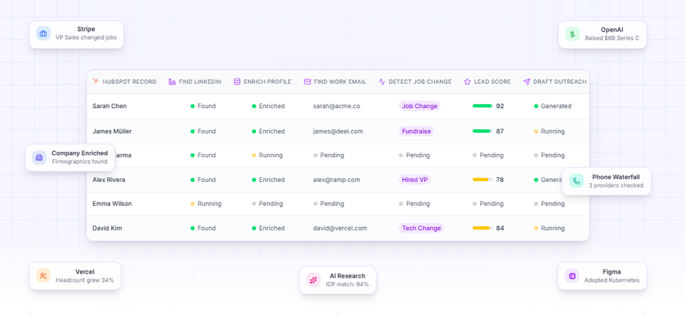Viewport: 685px width, 316px height.
Task: Click the phone icon on Phone Waterfall card
Action: pos(577,181)
